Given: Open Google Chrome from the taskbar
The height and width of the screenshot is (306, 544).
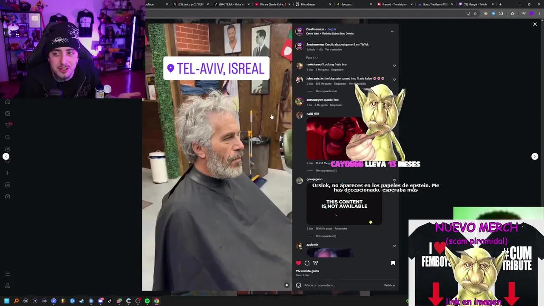Looking at the screenshot, I should pos(156,301).
